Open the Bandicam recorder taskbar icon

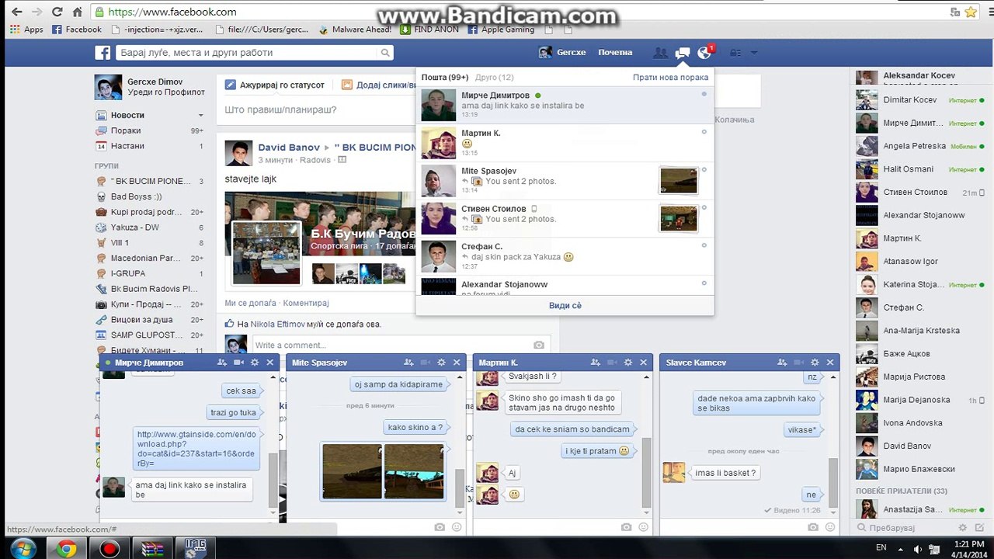109,547
